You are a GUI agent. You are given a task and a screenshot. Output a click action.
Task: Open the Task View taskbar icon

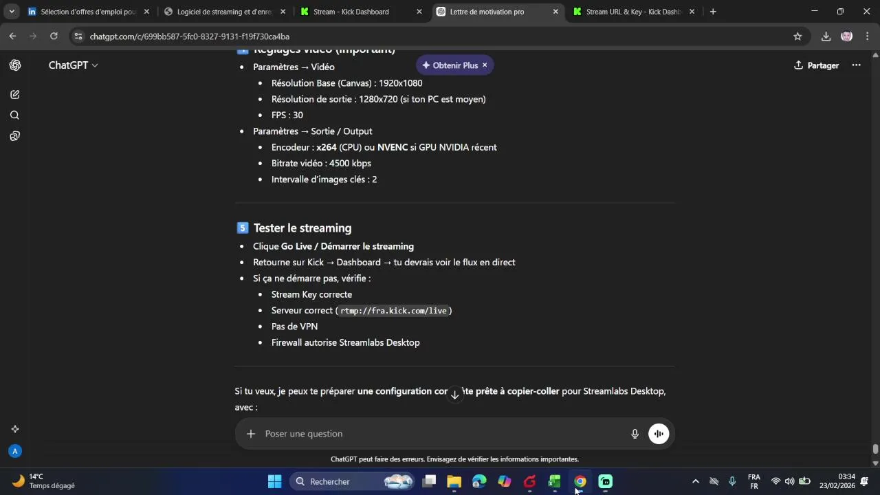(429, 482)
